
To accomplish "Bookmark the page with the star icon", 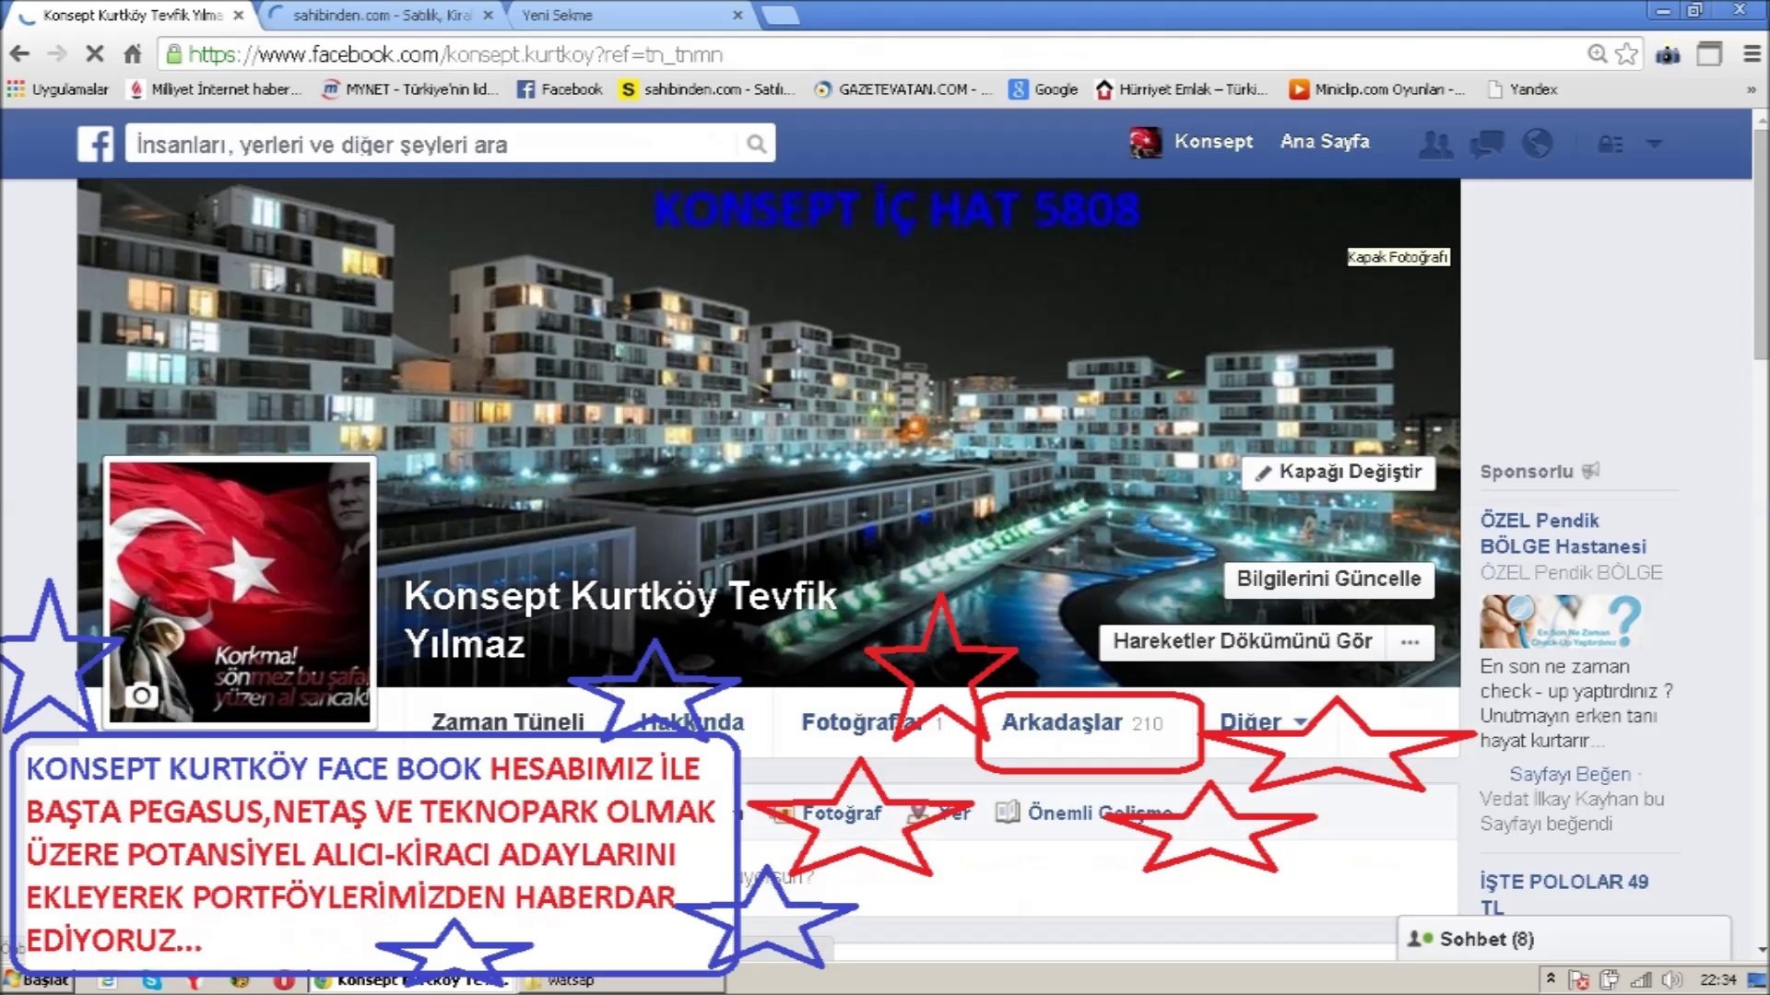I will click(x=1627, y=54).
